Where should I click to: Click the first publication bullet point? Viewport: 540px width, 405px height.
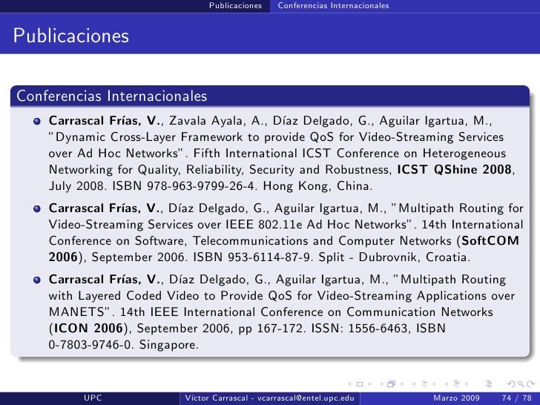click(37, 121)
